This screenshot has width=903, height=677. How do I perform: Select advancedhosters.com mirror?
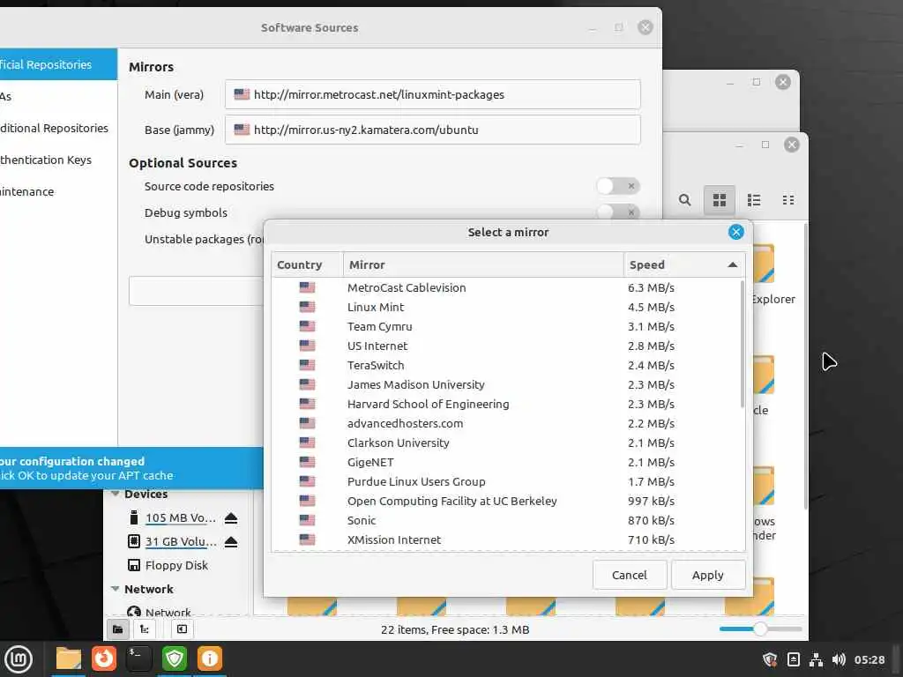(x=505, y=423)
